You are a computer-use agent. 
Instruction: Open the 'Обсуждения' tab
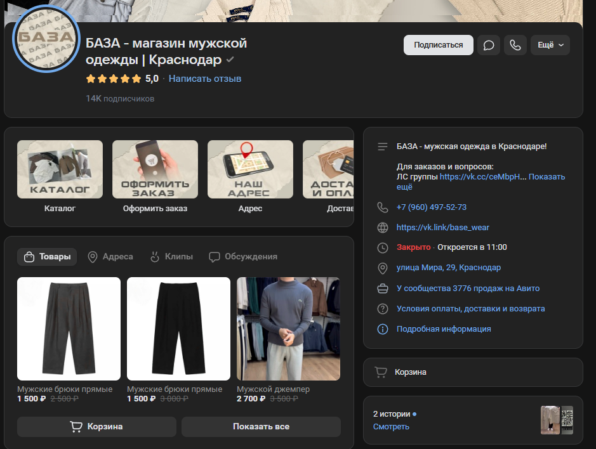point(243,257)
